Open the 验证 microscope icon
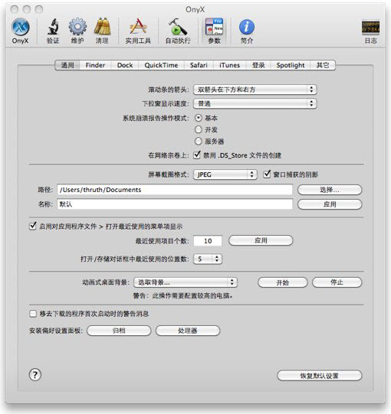Viewport: 391px width, 414px height. (x=53, y=28)
